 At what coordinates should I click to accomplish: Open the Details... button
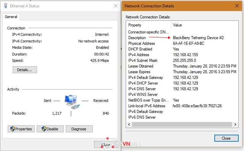click(x=25, y=70)
